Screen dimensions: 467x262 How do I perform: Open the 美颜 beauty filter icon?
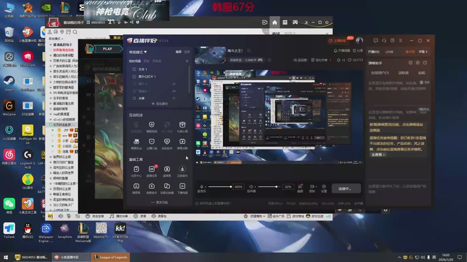(300, 186)
